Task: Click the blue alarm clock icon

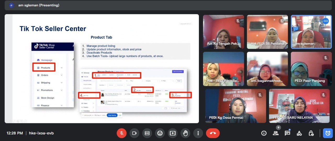Action: (x=328, y=133)
